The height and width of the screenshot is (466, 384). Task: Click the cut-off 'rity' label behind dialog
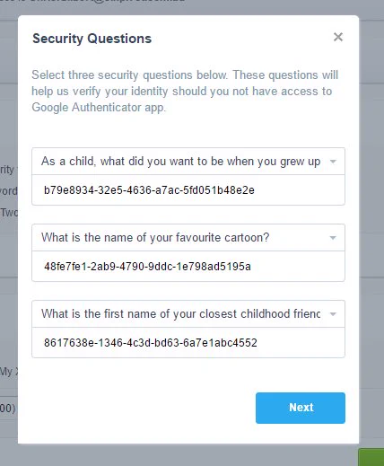9,170
